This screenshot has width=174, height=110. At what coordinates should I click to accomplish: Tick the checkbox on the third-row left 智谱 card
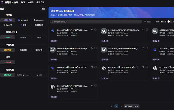pos(95,67)
